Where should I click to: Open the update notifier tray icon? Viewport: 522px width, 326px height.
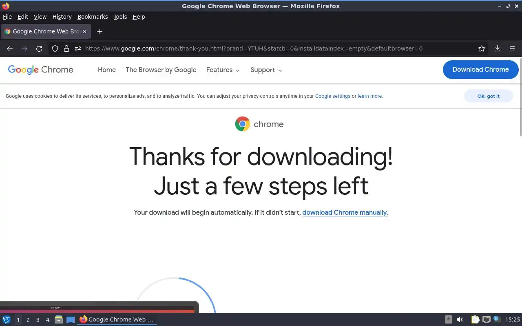click(x=497, y=319)
